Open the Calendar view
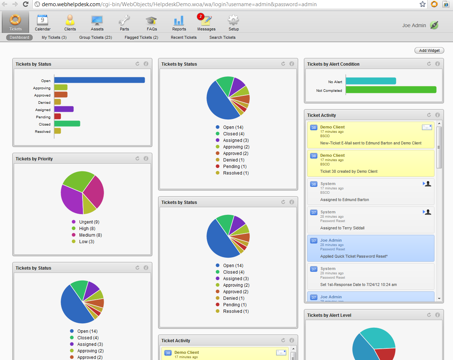This screenshot has height=360, width=453. pyautogui.click(x=43, y=22)
